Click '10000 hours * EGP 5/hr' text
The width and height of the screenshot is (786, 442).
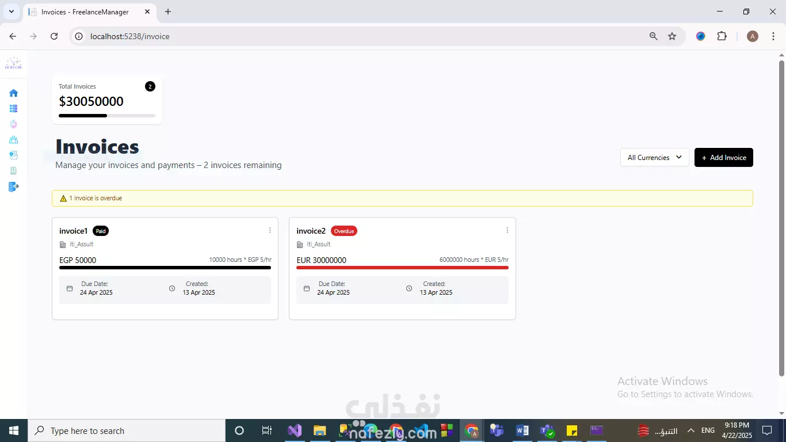coord(240,260)
